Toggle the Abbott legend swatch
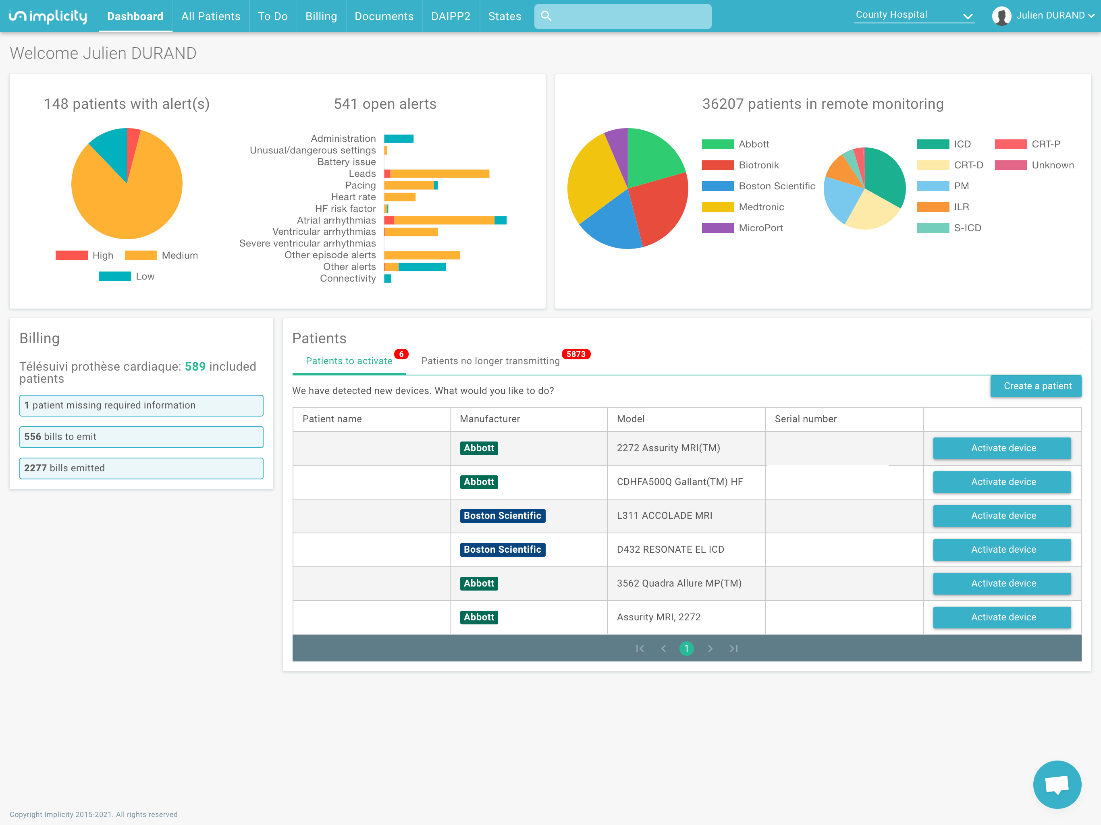 point(718,144)
